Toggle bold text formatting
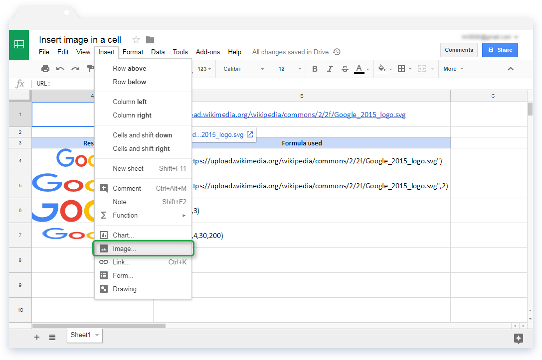 pyautogui.click(x=315, y=69)
